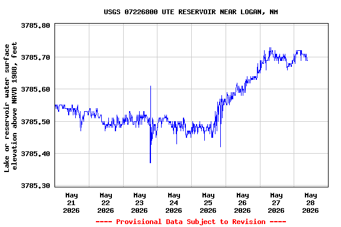Click the red "Provisional Data Subject to Revision" notice
The height and width of the screenshot is (227, 341).
pyautogui.click(x=191, y=222)
